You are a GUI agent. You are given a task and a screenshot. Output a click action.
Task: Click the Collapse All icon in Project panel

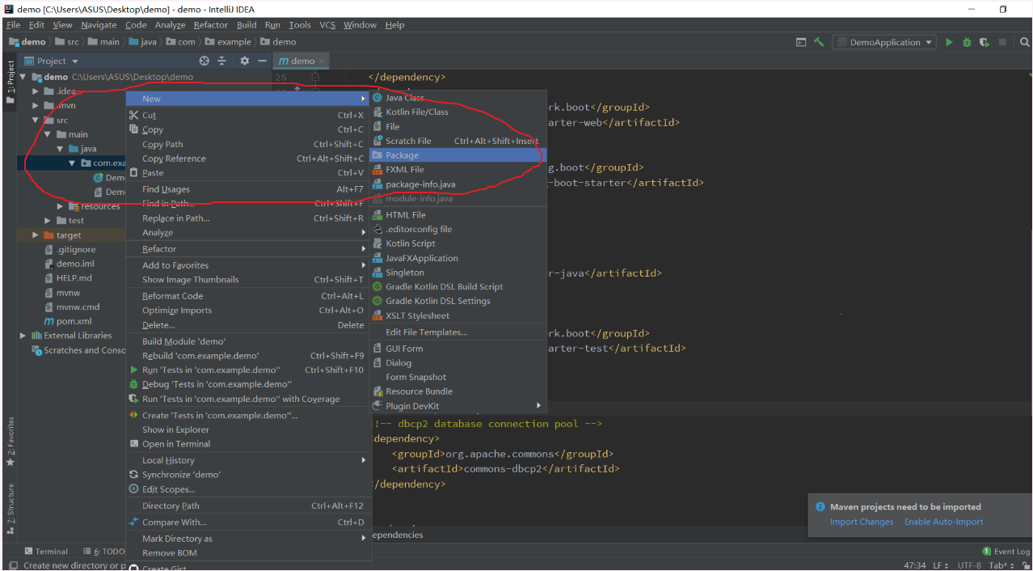tap(222, 61)
